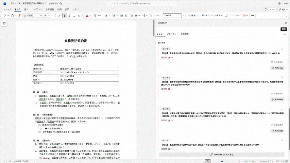Viewport: 290px width, 163px height.
Task: Decrease font size
Action: click(59, 16)
